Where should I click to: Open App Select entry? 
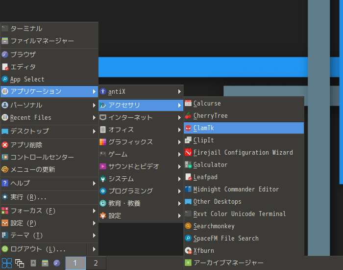(49, 79)
